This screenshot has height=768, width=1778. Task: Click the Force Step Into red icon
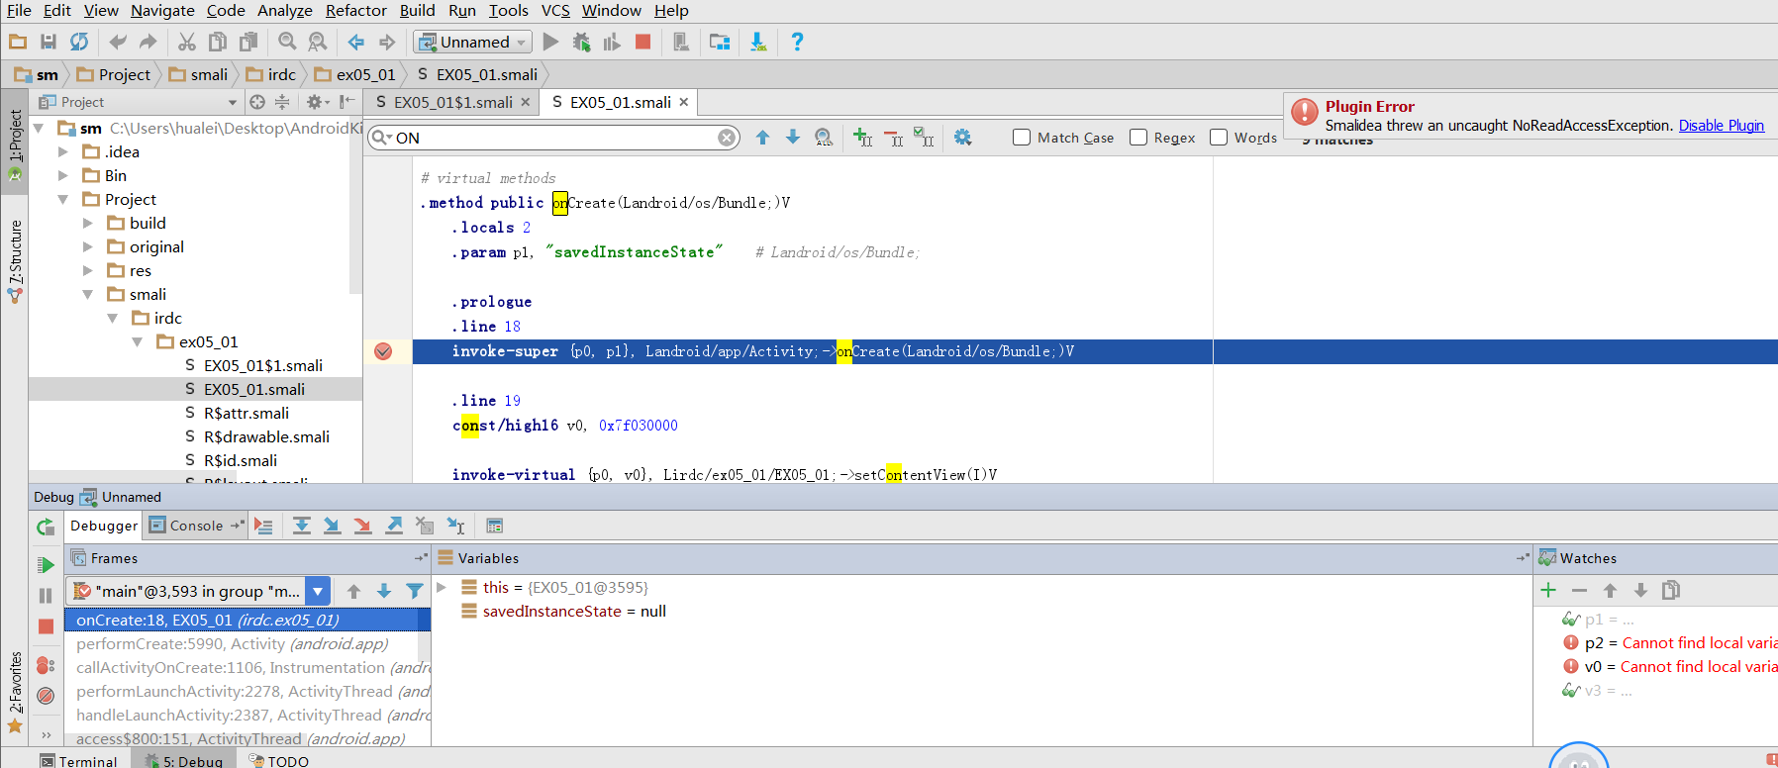point(363,526)
